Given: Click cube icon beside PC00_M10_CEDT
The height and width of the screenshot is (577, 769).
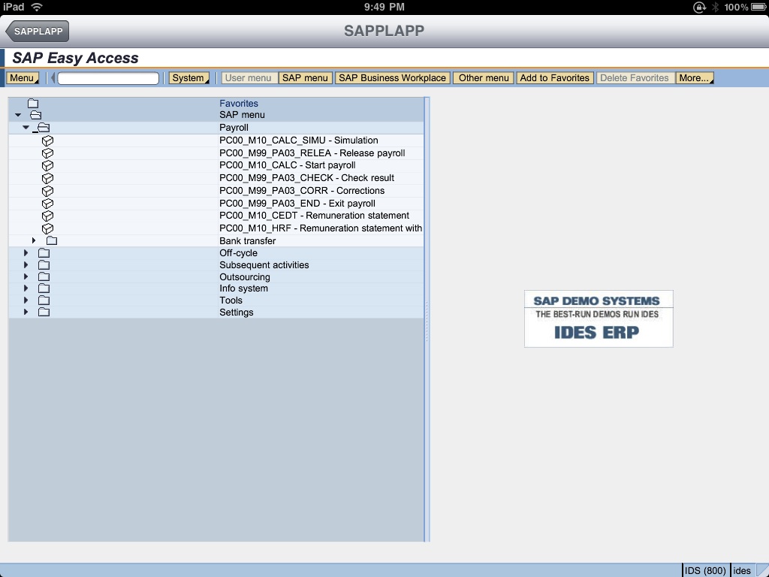Looking at the screenshot, I should click(47, 216).
